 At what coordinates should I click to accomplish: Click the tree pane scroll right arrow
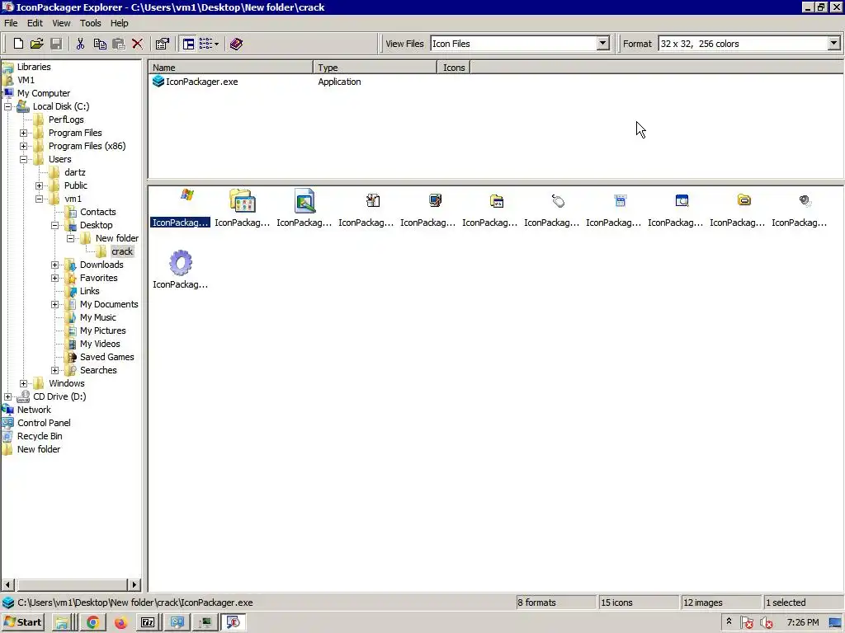135,584
